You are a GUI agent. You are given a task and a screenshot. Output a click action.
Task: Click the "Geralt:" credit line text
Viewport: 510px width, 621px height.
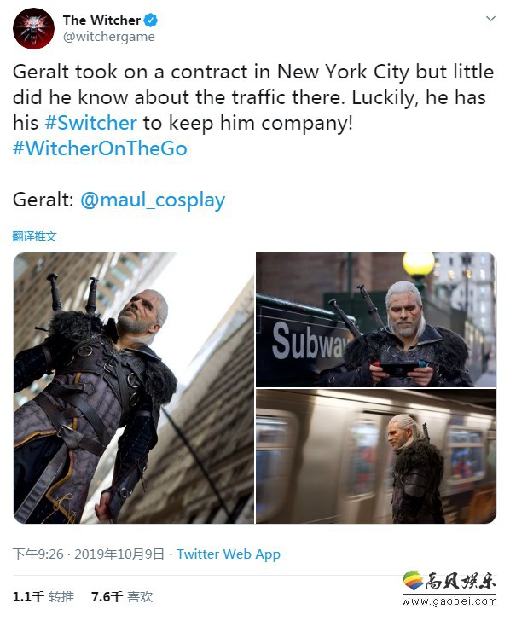pyautogui.click(x=43, y=200)
